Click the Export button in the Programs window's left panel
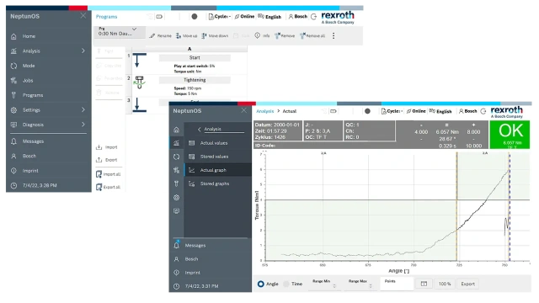This screenshot has height=303, width=539. click(x=107, y=160)
